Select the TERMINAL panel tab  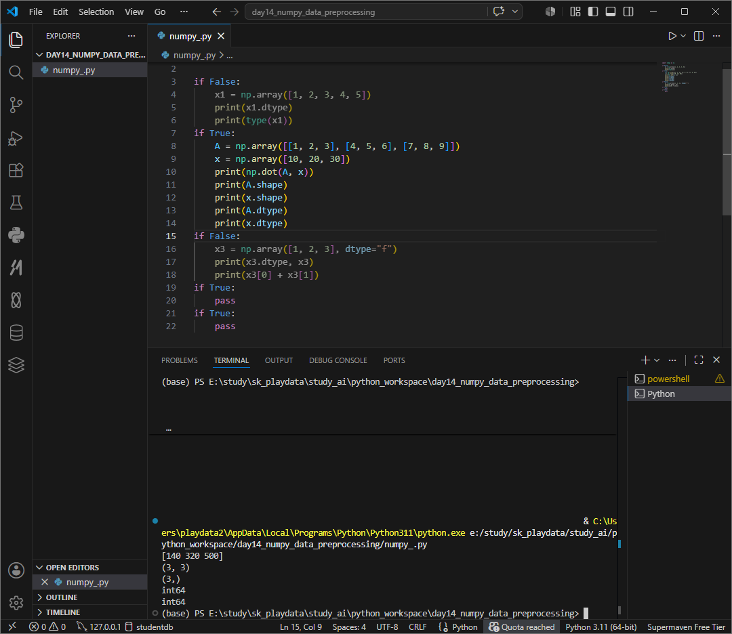(x=231, y=360)
